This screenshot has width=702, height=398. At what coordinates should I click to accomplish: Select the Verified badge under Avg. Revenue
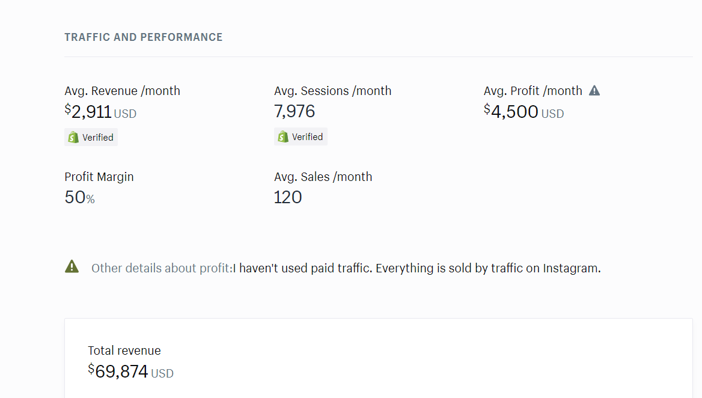[91, 138]
